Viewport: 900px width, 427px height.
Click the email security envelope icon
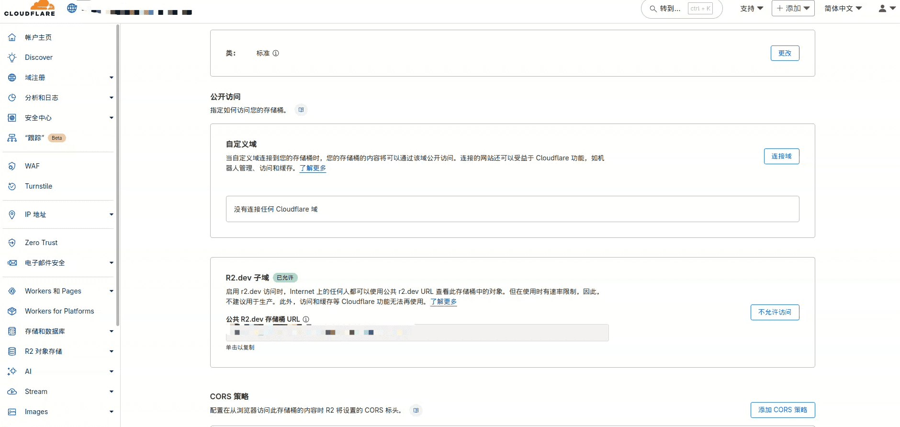click(x=12, y=263)
